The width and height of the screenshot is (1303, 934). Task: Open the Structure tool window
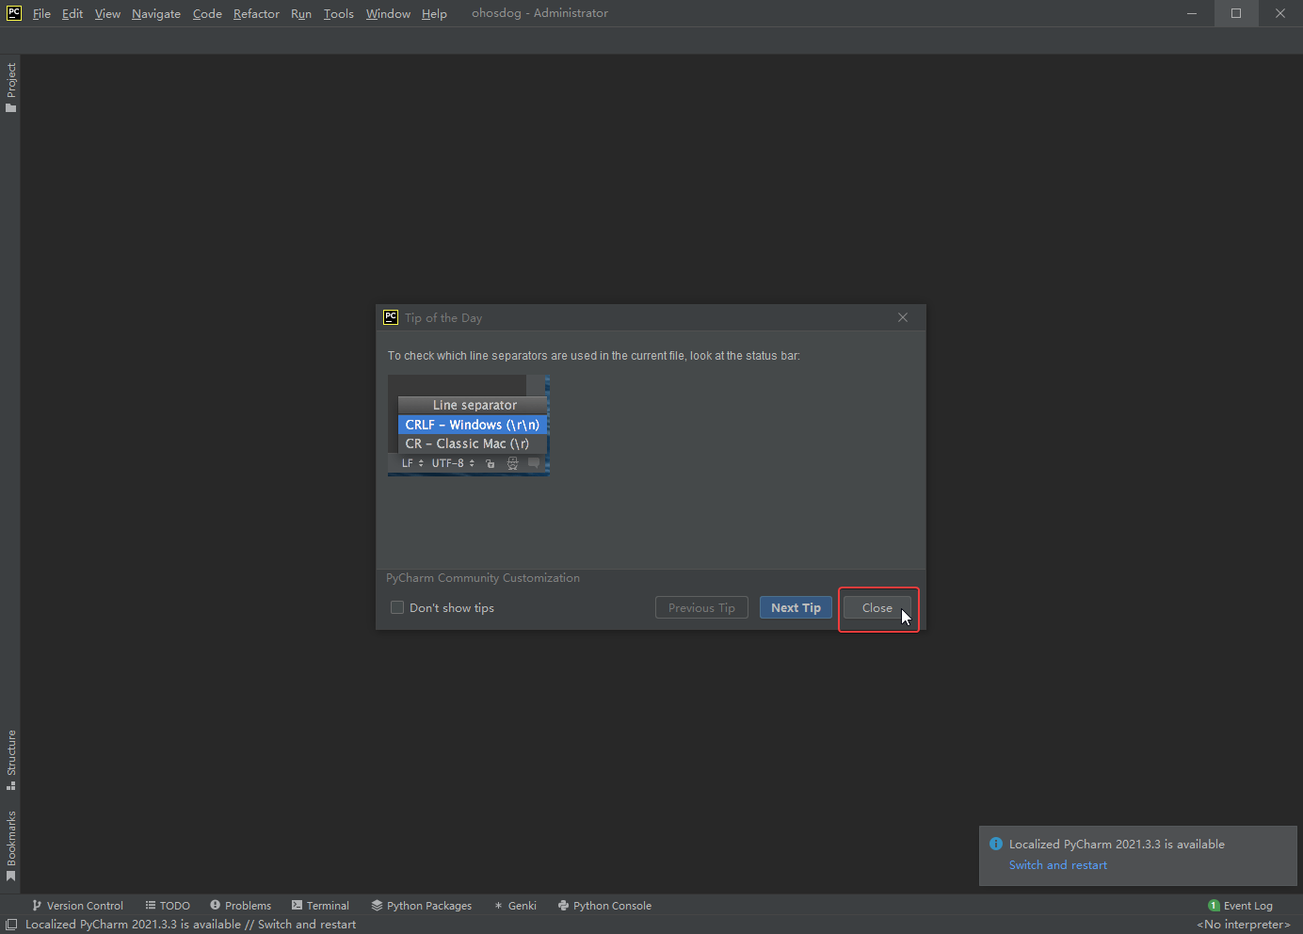coord(11,759)
